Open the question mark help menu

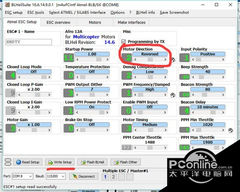point(130,12)
